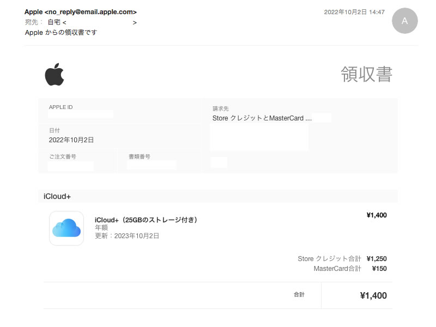
Task: Click the MasterCard合計 label
Action: tap(337, 269)
